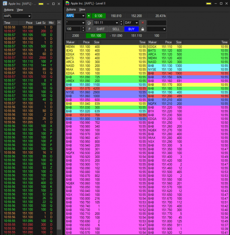This screenshot has width=230, height=235.
Task: Click the yellow link indicator in Time & Sales title bar
Action: 41,4
